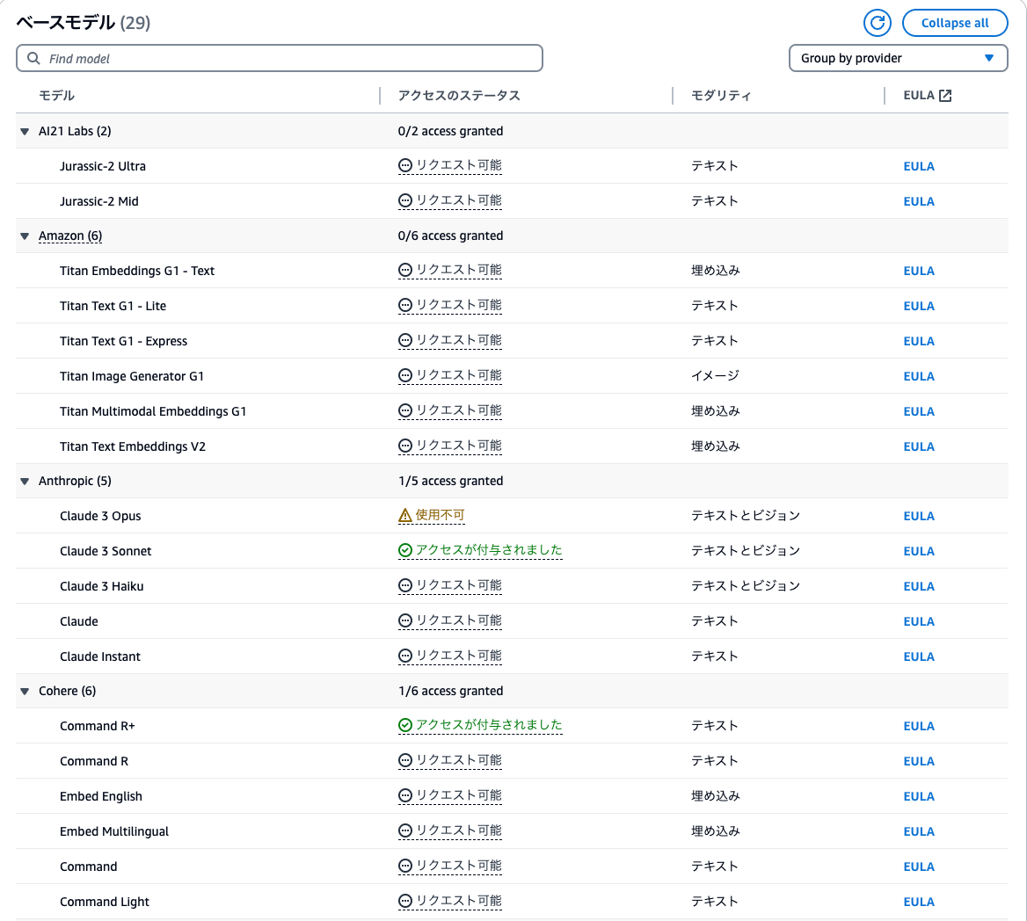Click リクエスト可能 status for plain Command row

pyautogui.click(x=459, y=866)
